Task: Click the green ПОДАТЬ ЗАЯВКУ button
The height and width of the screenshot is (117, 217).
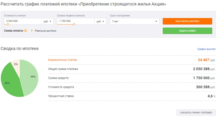Action: [187, 31]
